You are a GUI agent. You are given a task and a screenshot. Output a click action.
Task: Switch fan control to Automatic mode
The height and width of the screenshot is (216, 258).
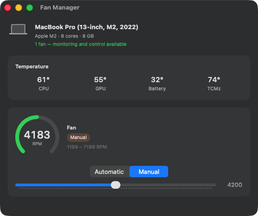[x=109, y=172]
